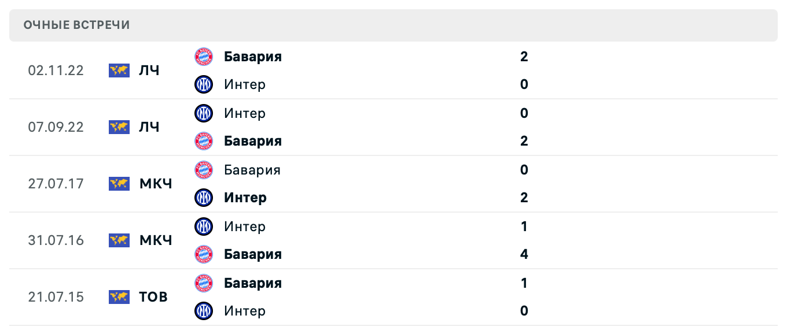Screen dimensions: 787x334
Task: Click the МКЧ label for the 31.07.16 match
Action: (155, 240)
